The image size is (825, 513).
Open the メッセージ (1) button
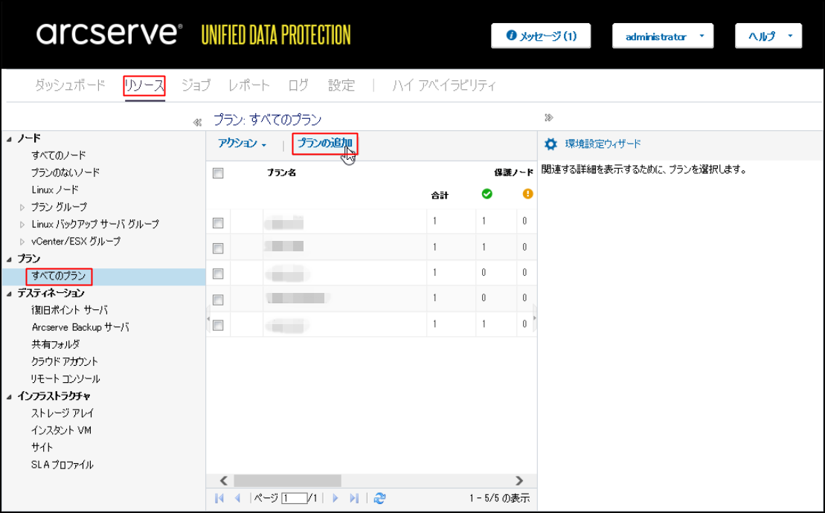(x=541, y=36)
